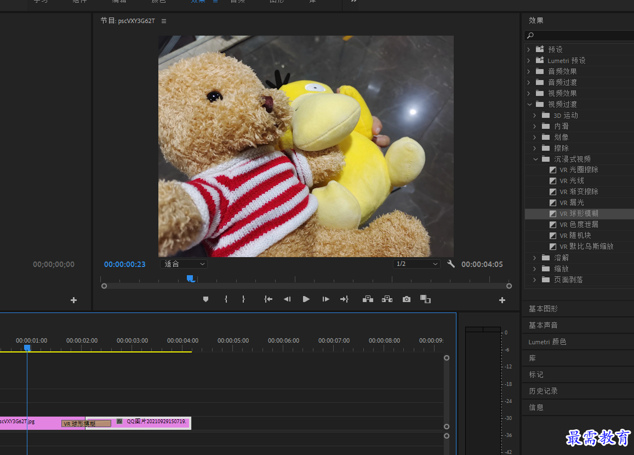
Task: Open the 基本声音 panel
Action: coord(543,325)
